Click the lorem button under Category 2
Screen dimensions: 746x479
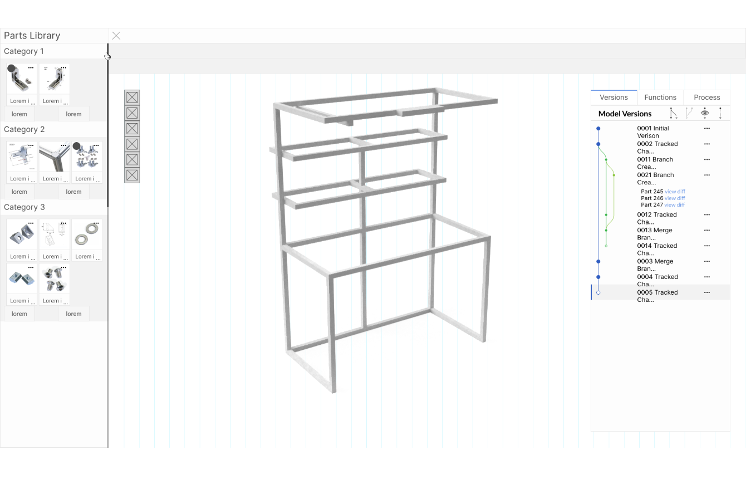pos(19,191)
